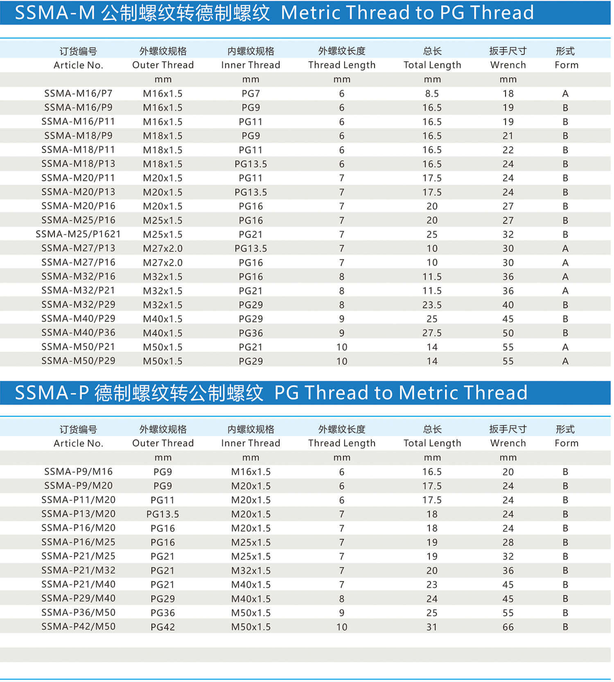Image resolution: width=614 pixels, height=682 pixels.
Task: Select the SSMA-P21/M32 article number
Action: tap(78, 571)
